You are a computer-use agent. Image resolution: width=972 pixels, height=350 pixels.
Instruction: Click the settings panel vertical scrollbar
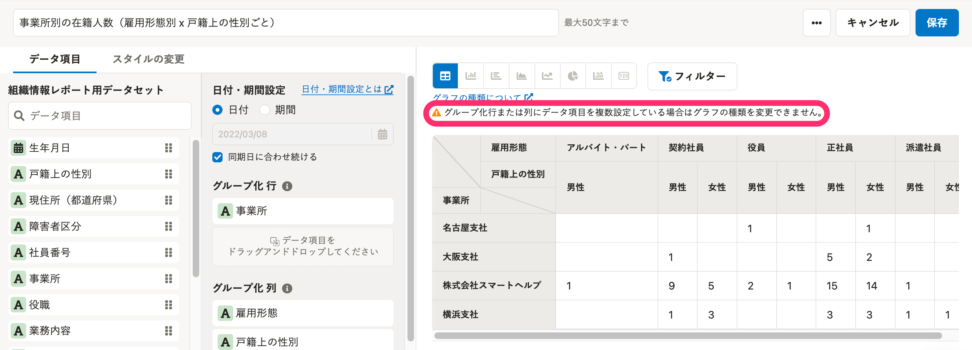pos(411,209)
